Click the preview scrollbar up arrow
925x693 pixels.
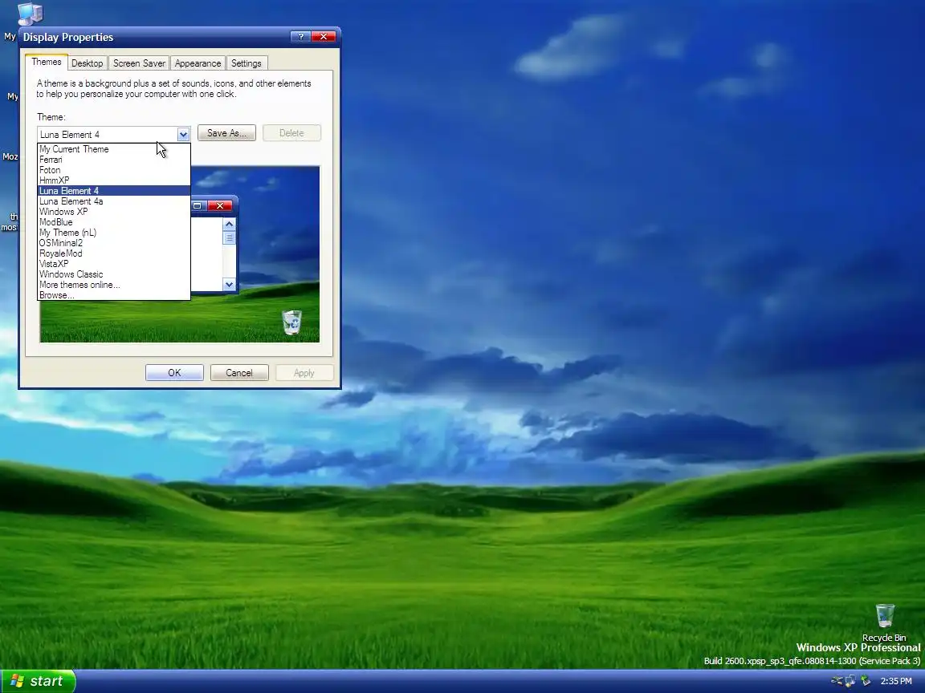230,225
